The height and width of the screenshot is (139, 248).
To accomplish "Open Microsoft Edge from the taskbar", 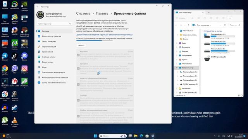I will tap(141, 136).
